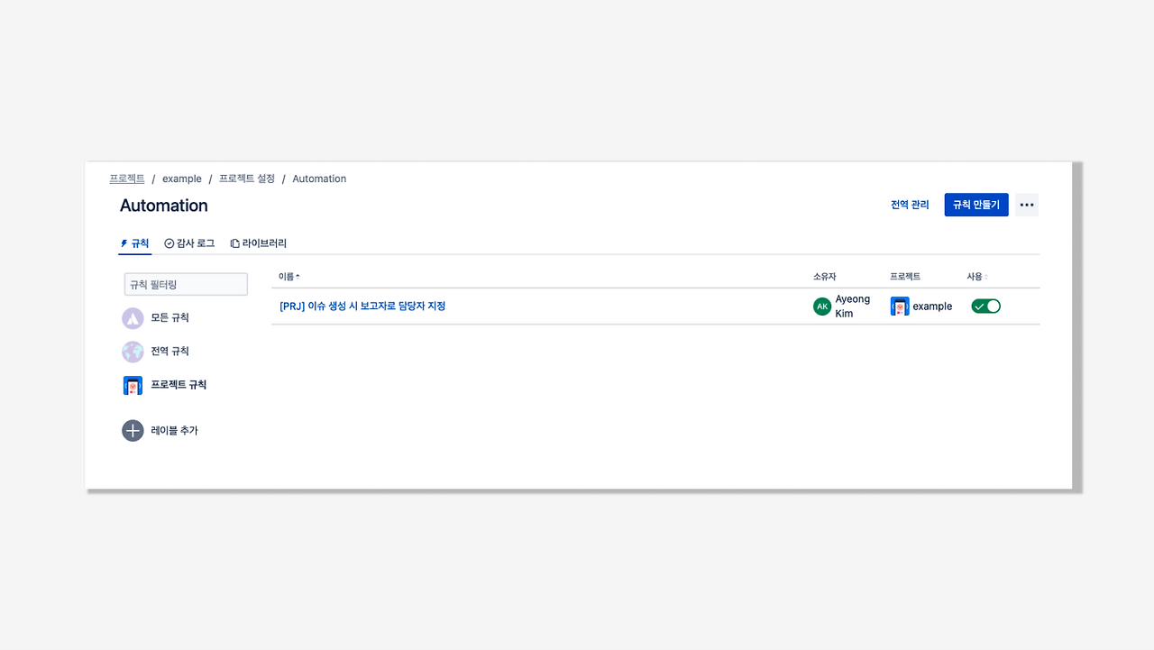Click the globe icon for 전역 규칙
1154x650 pixels.
[133, 352]
